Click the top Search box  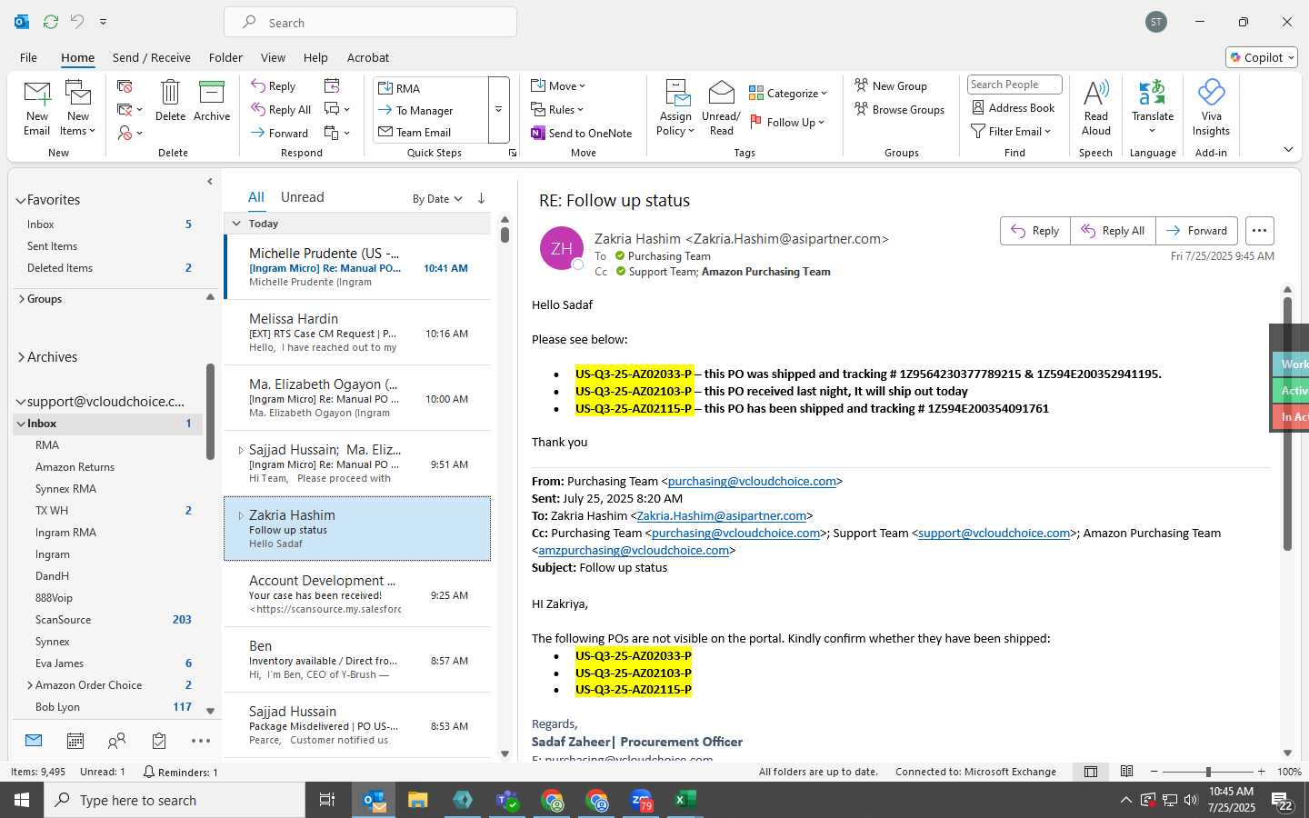click(x=371, y=23)
